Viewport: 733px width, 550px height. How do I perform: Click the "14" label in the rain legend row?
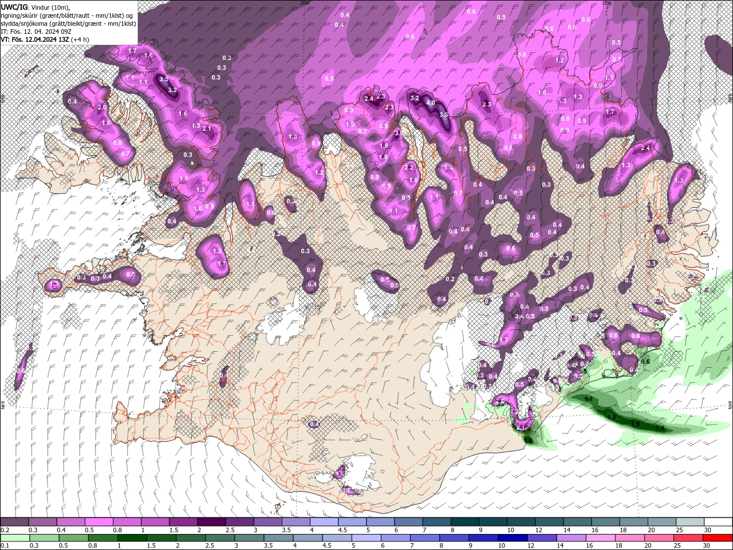coord(560,546)
